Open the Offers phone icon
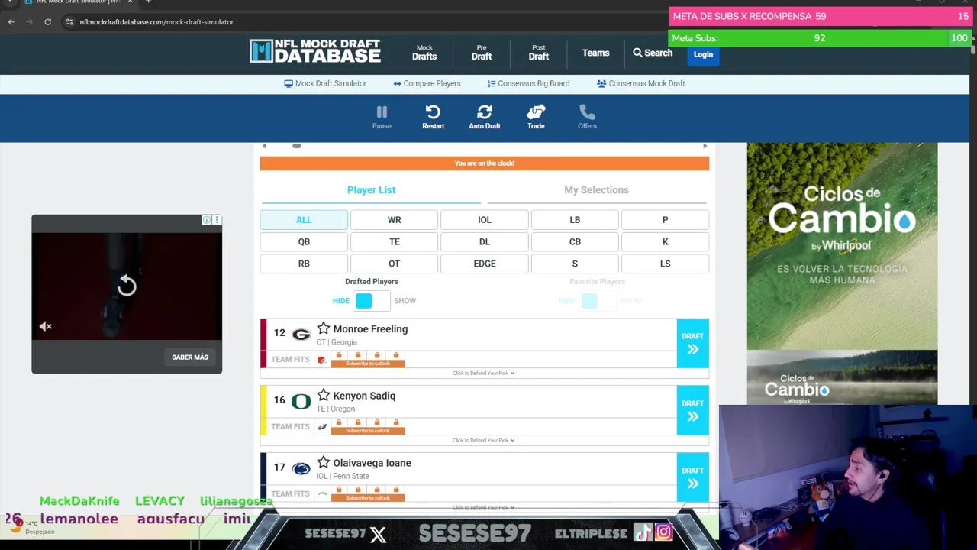This screenshot has height=550, width=977. click(587, 117)
